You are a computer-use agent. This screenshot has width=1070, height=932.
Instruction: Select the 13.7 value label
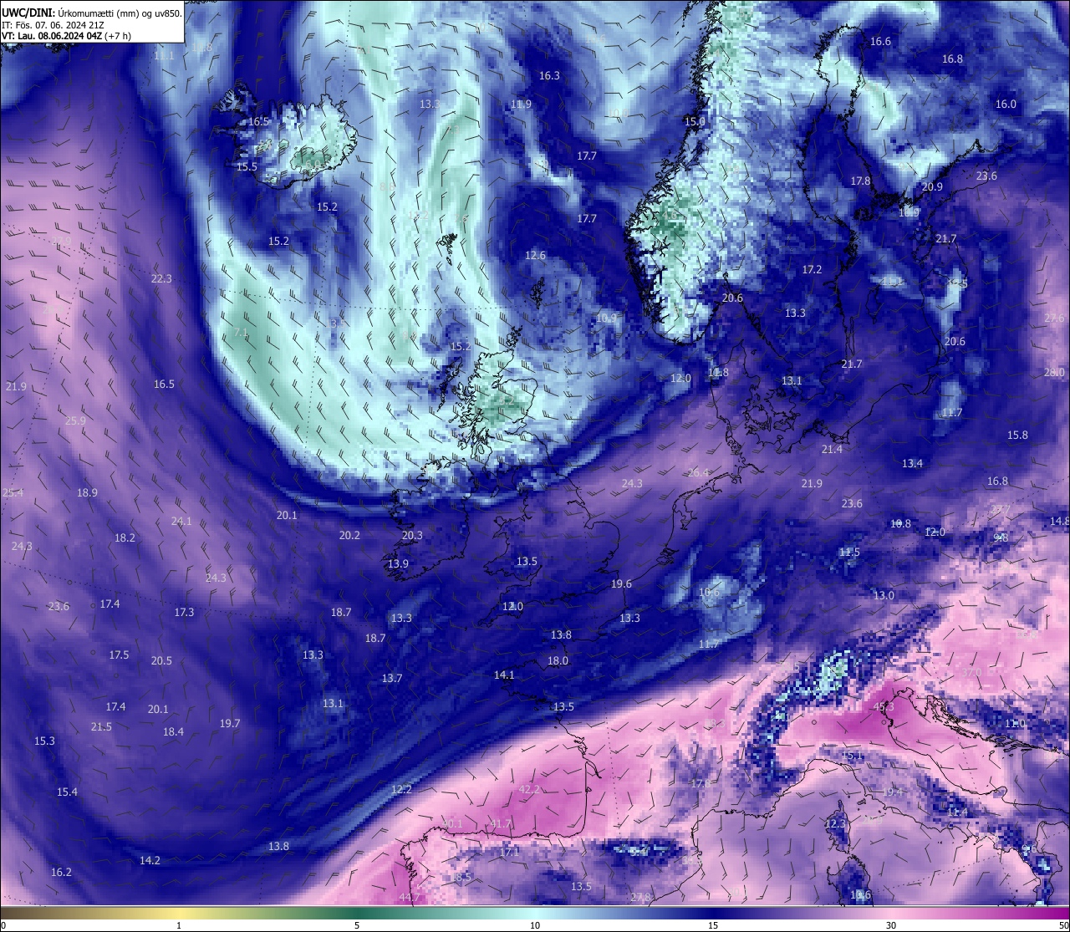pos(392,679)
